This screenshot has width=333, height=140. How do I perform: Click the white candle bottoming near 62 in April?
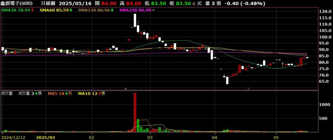tap(227, 80)
